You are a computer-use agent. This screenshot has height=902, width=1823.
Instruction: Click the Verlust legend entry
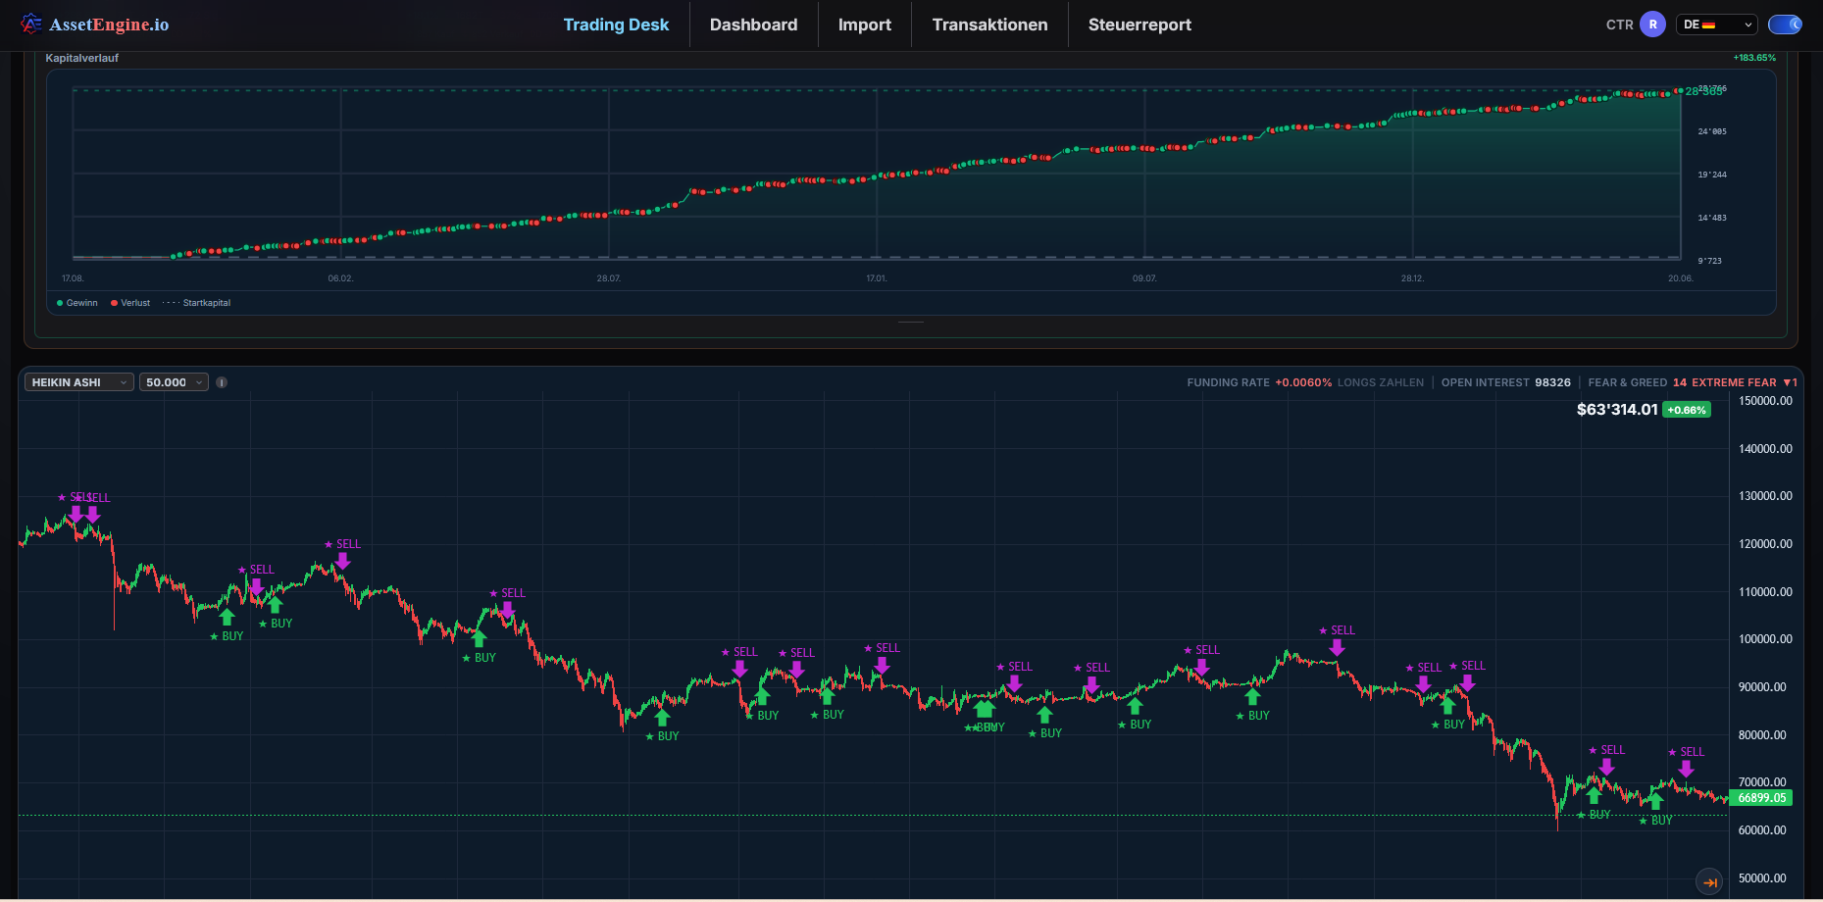coord(130,303)
